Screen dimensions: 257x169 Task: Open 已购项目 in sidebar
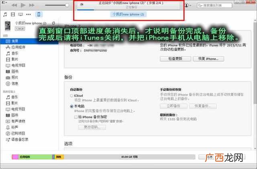point(15,133)
